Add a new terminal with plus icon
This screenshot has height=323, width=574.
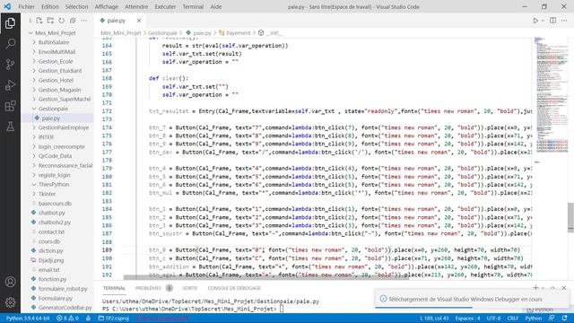tap(535, 288)
